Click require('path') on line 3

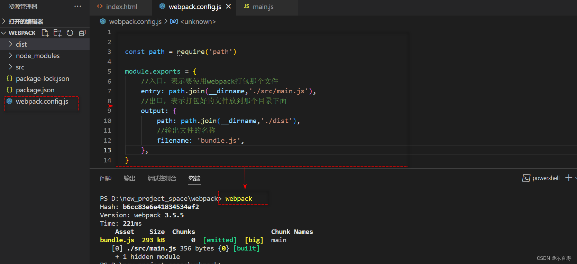point(207,52)
